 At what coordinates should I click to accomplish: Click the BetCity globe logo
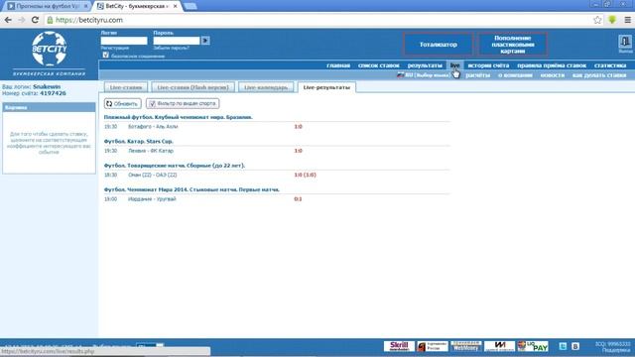(x=49, y=49)
